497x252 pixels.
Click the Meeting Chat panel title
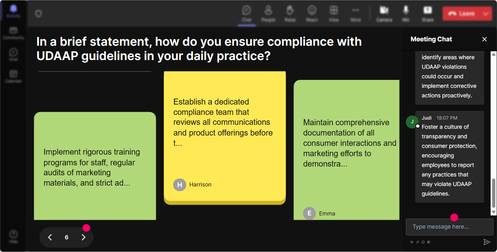coord(431,39)
